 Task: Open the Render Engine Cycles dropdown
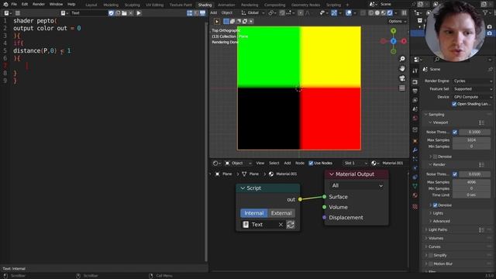point(472,81)
